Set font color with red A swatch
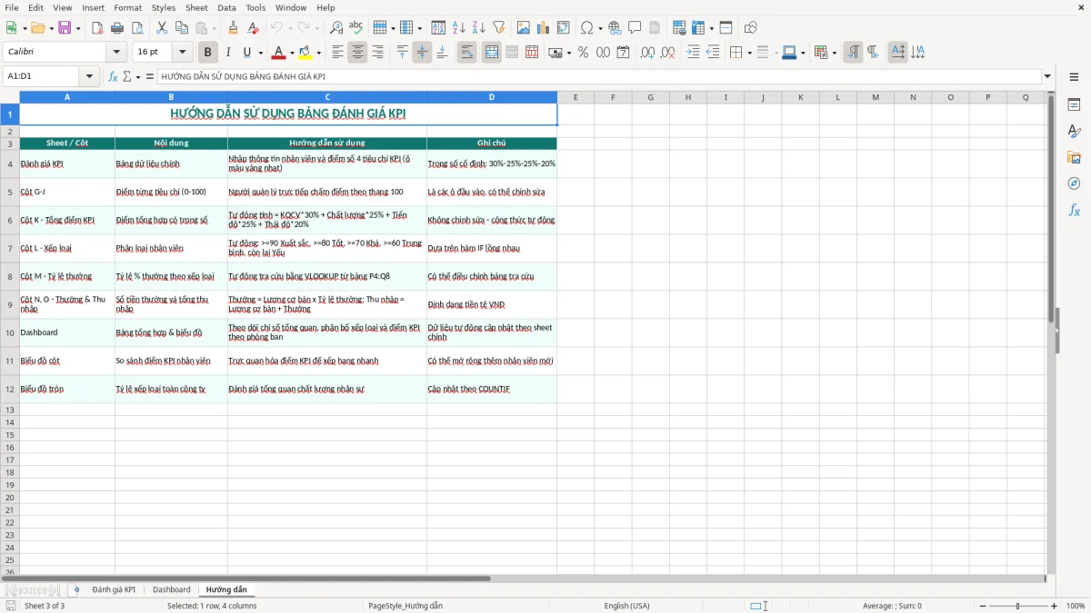Viewport: 1091px width, 613px height. click(x=279, y=53)
